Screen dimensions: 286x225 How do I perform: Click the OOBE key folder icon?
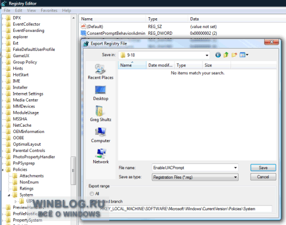pos(8,138)
